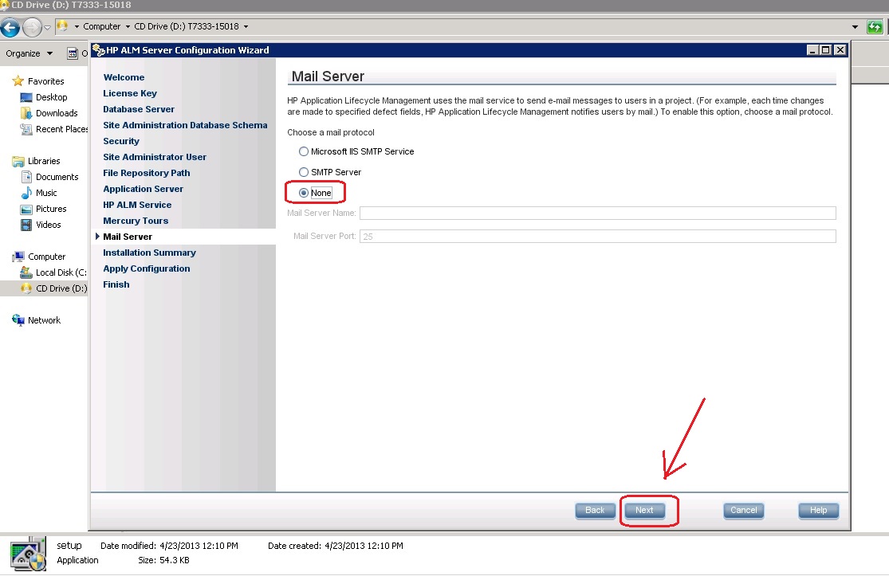Click the Pictures library icon
The image size is (889, 576).
click(x=26, y=209)
